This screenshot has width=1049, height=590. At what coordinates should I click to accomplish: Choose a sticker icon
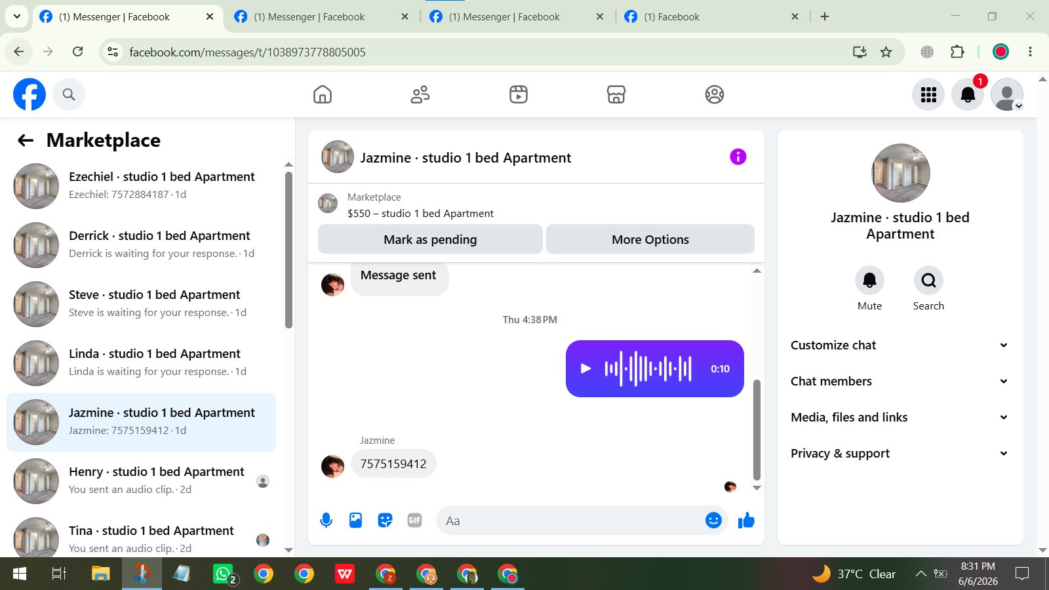[385, 521]
